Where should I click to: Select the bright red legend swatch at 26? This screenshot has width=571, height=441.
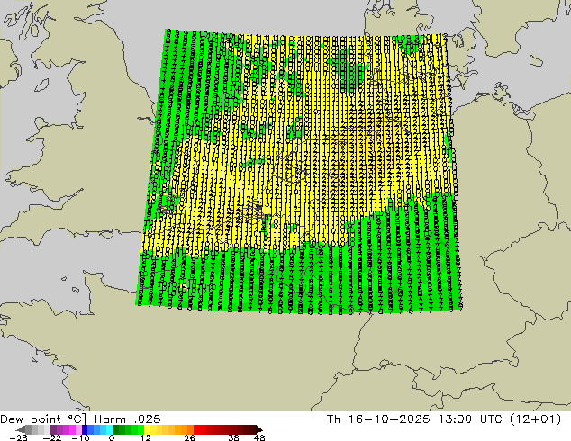pos(196,429)
